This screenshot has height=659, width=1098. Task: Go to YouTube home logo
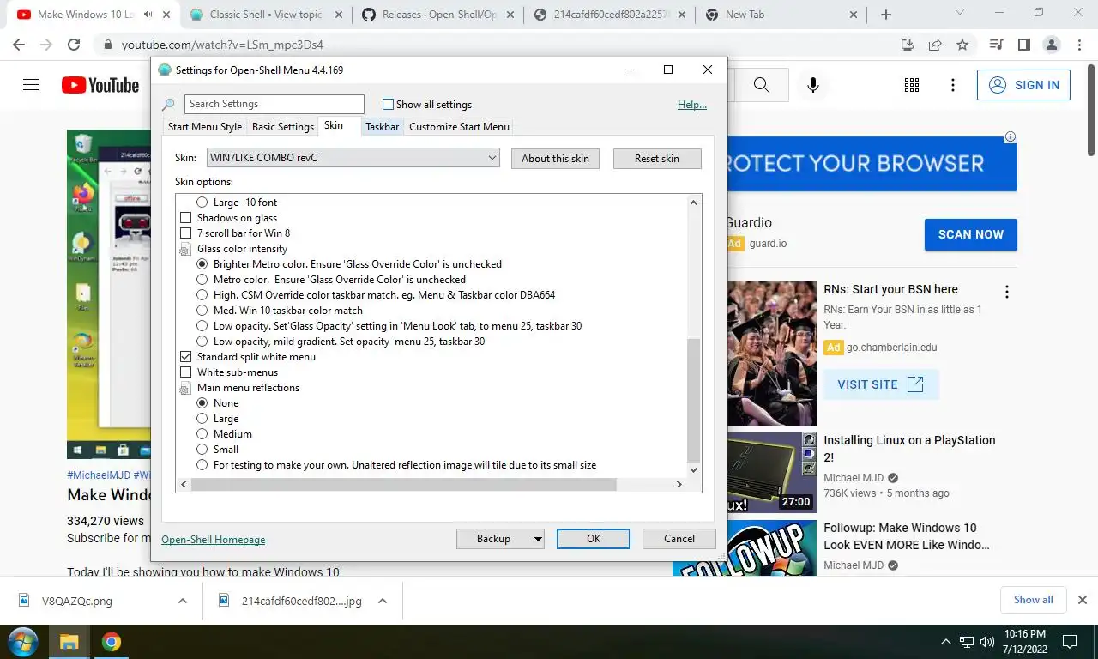[x=100, y=85]
